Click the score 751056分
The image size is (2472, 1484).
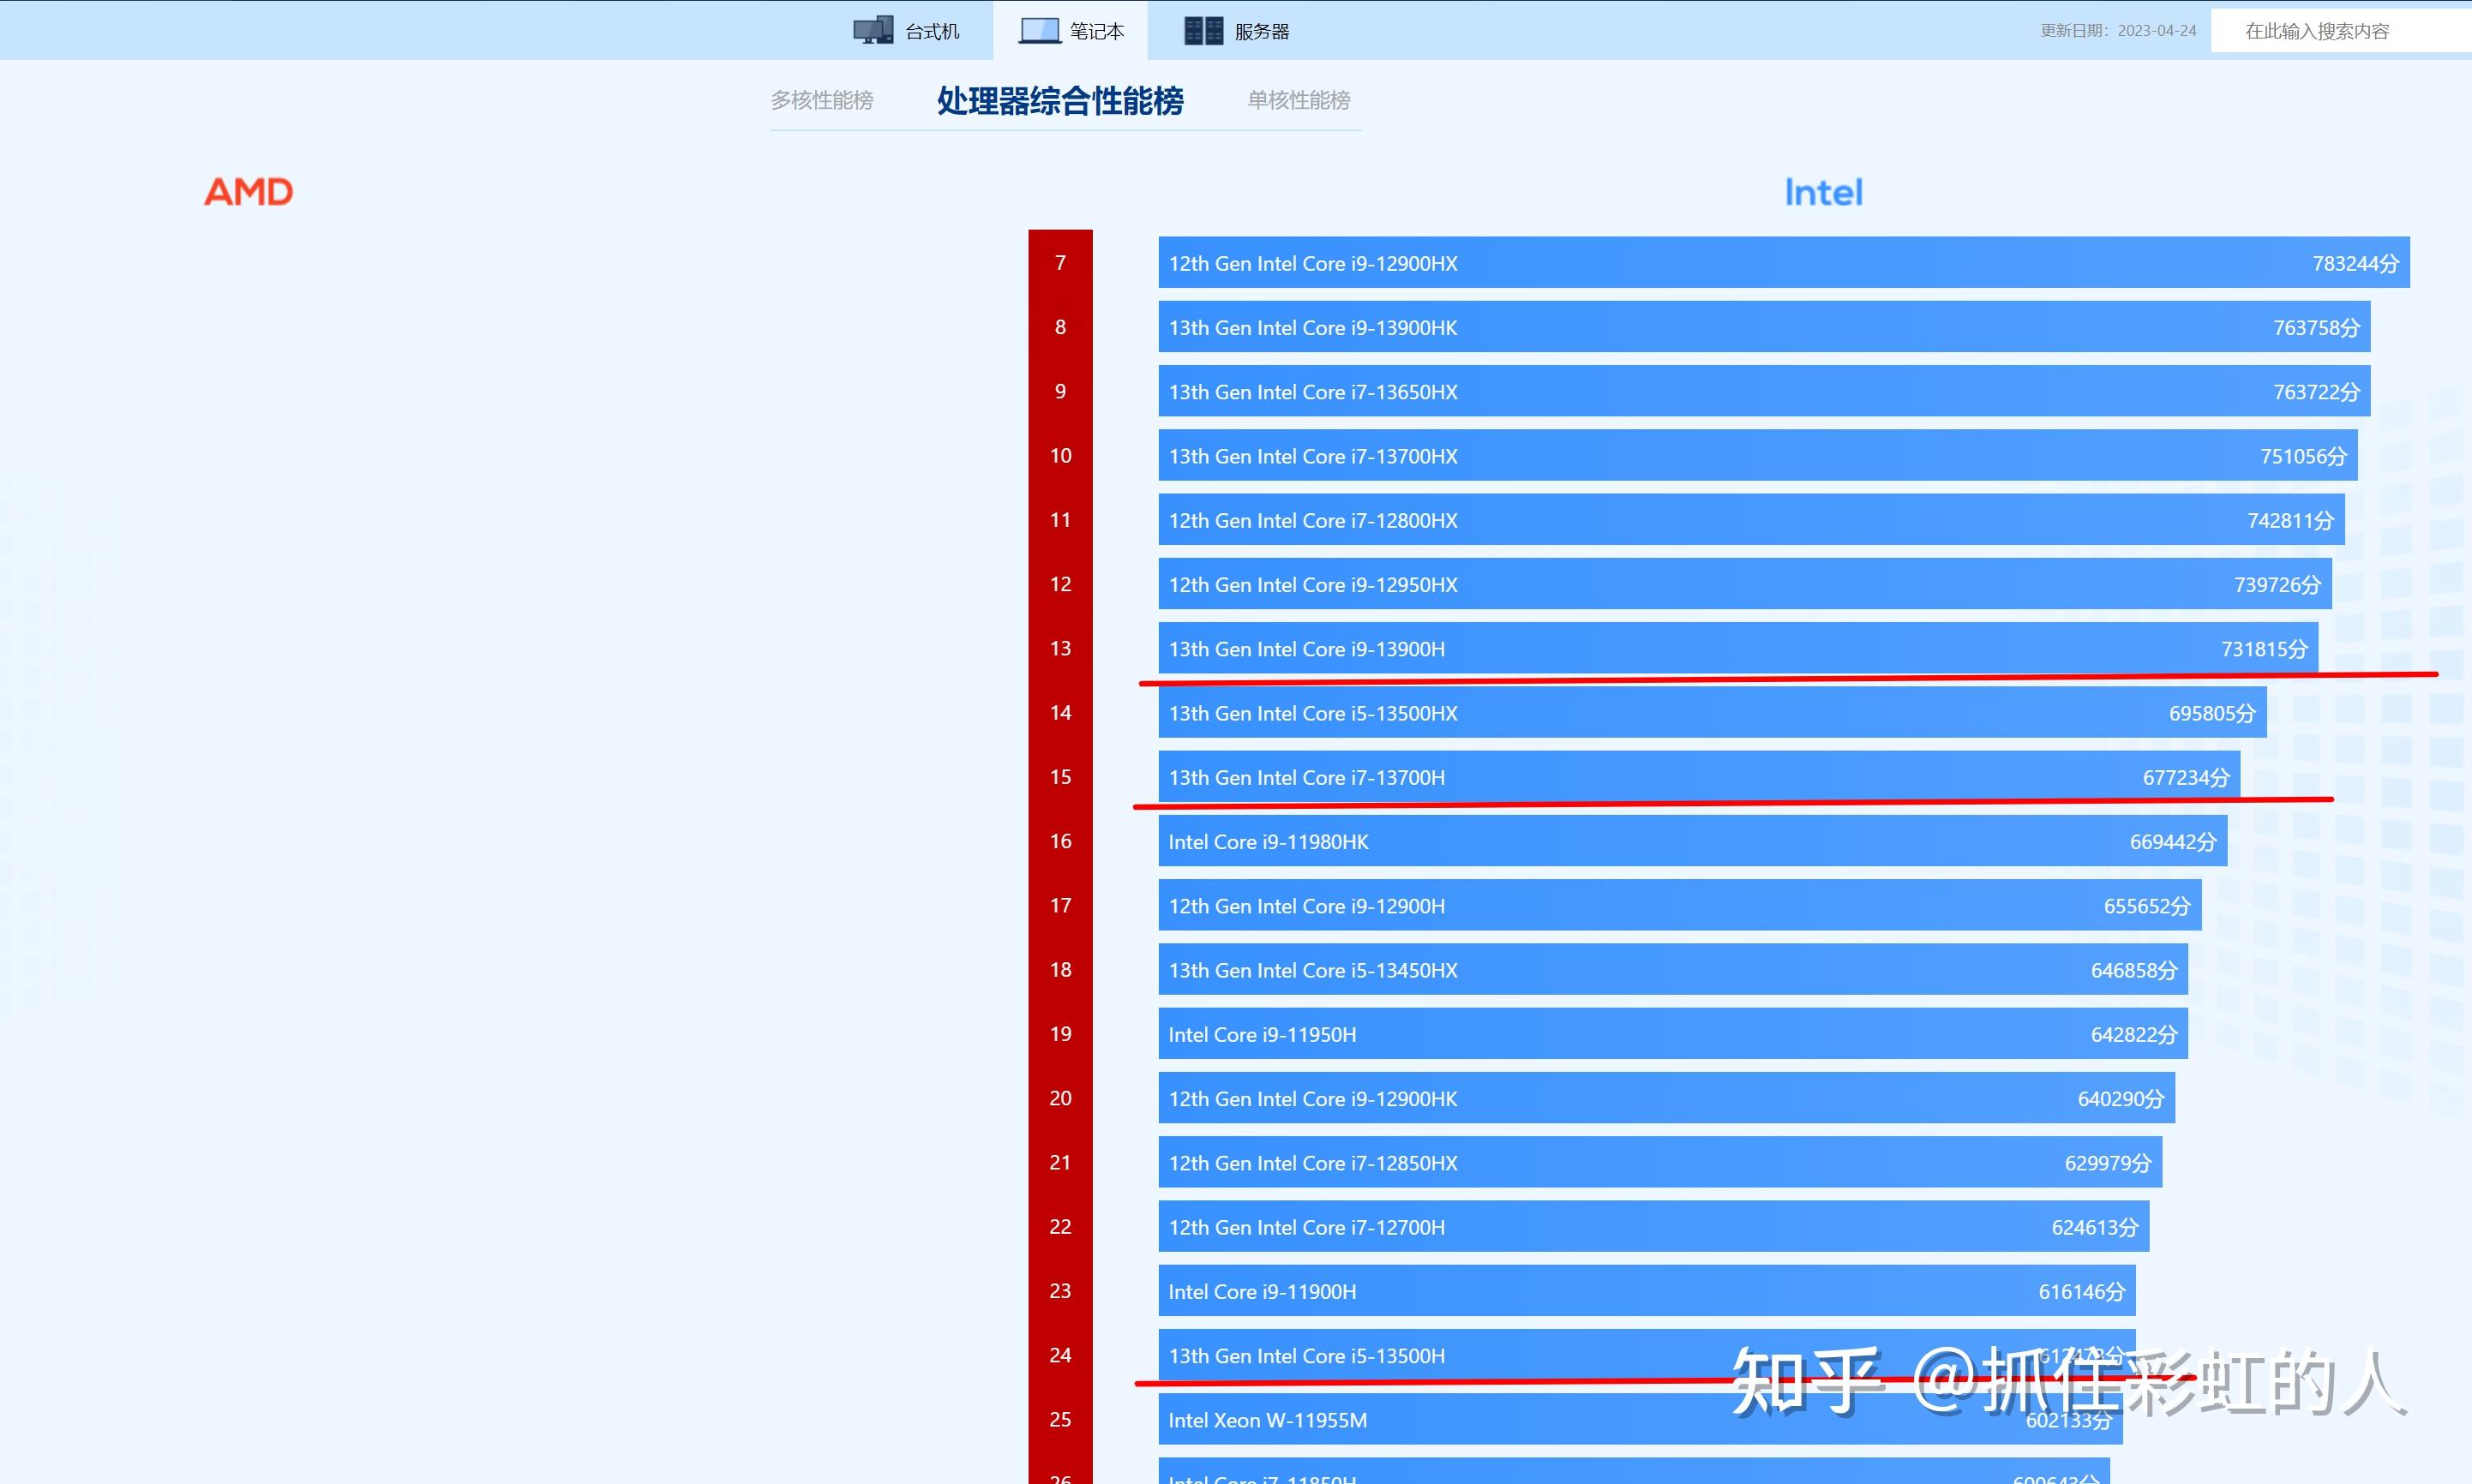(x=2303, y=456)
